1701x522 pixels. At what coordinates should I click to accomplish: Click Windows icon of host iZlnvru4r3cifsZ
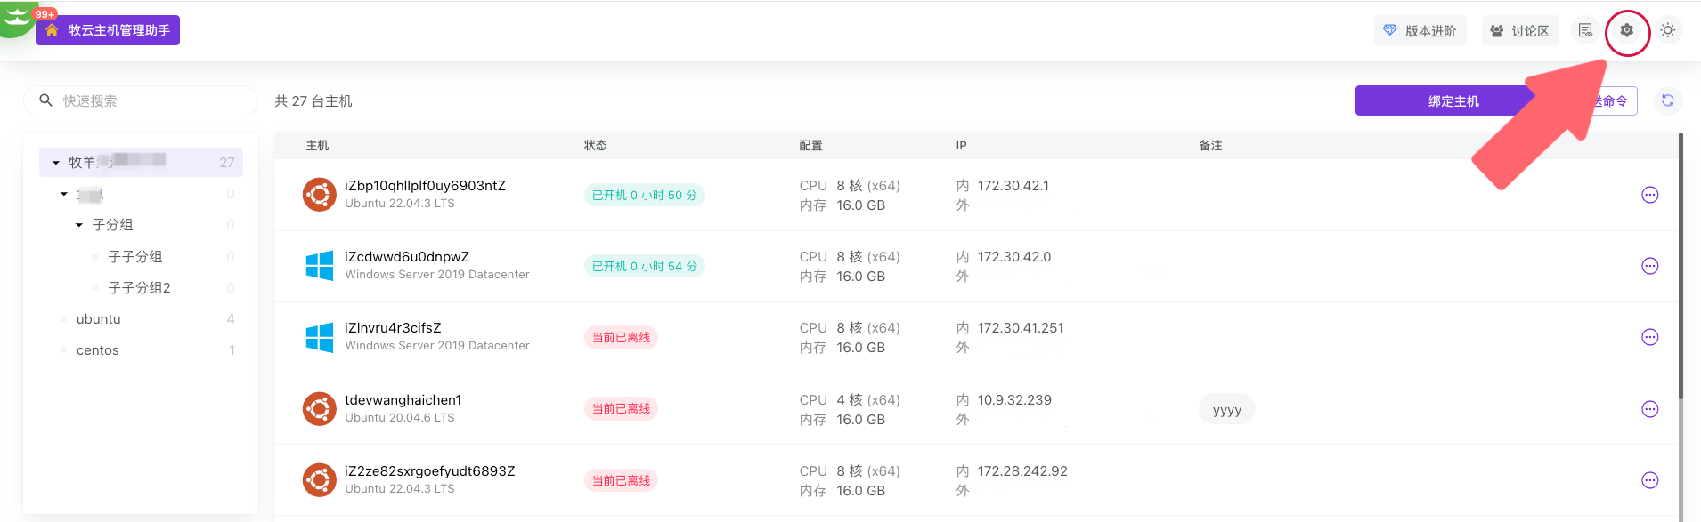(x=319, y=338)
